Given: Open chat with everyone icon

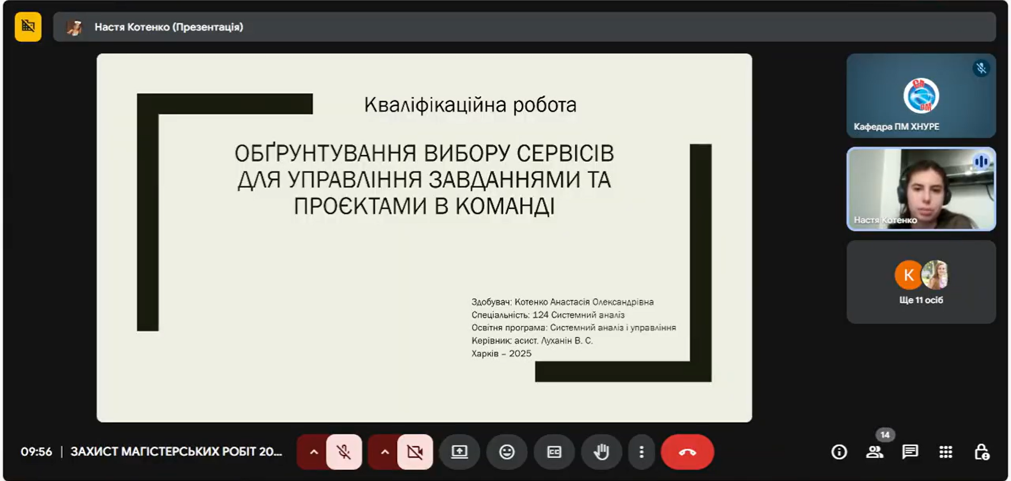Looking at the screenshot, I should click(x=910, y=452).
